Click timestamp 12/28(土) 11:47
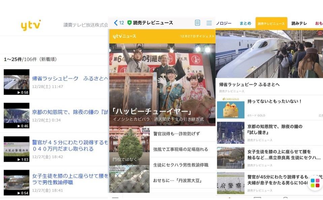 pyautogui.click(x=47, y=87)
